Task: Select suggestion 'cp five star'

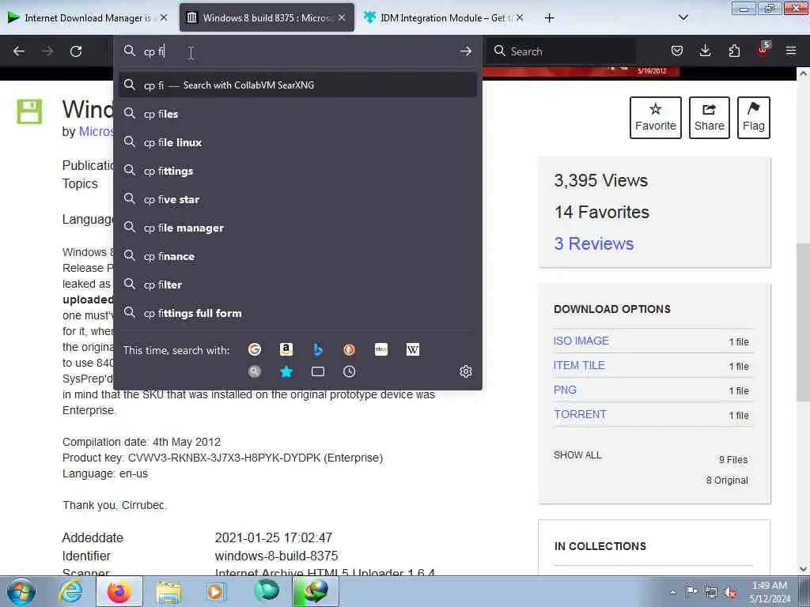Action: (297, 199)
